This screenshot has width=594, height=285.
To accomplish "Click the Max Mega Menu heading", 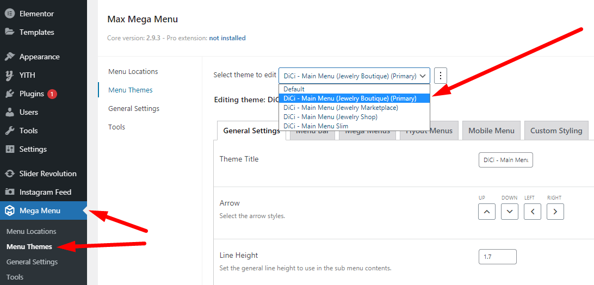I will coord(143,19).
